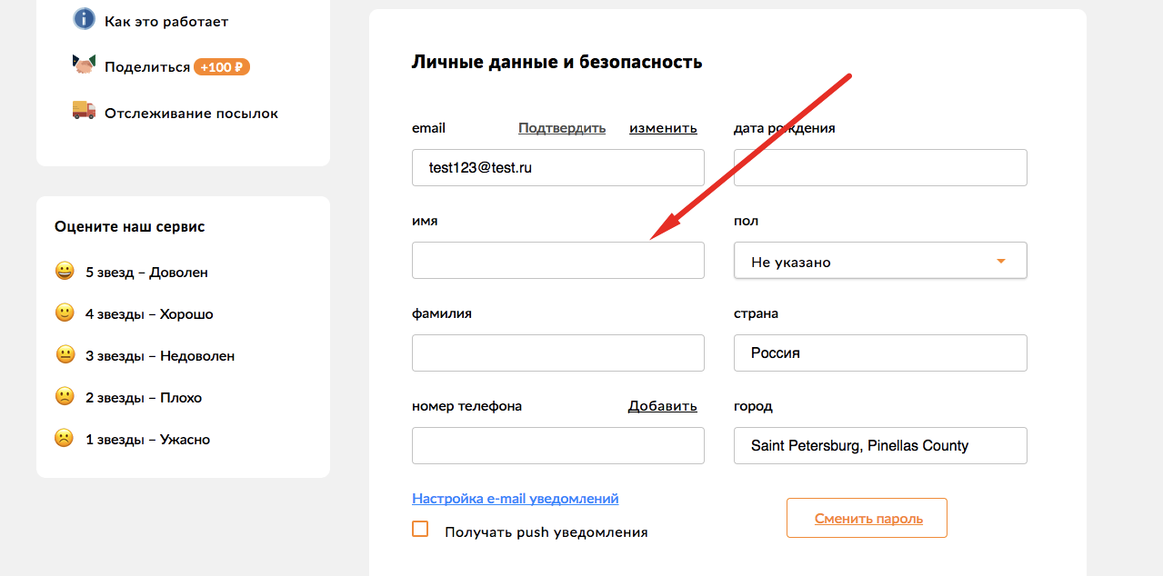Click the info icon beside Как это работает

(84, 19)
